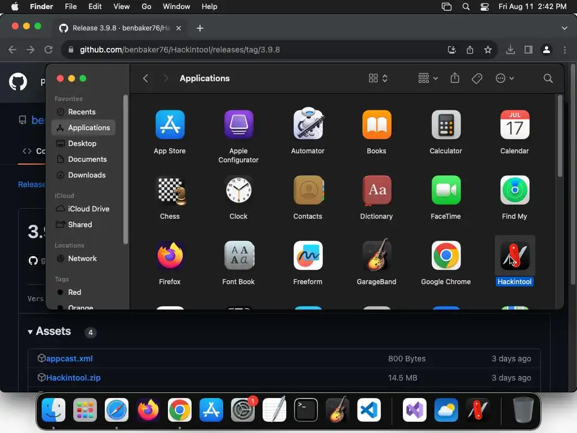Open Terminal from the Dock
Image resolution: width=577 pixels, height=433 pixels.
(x=306, y=410)
